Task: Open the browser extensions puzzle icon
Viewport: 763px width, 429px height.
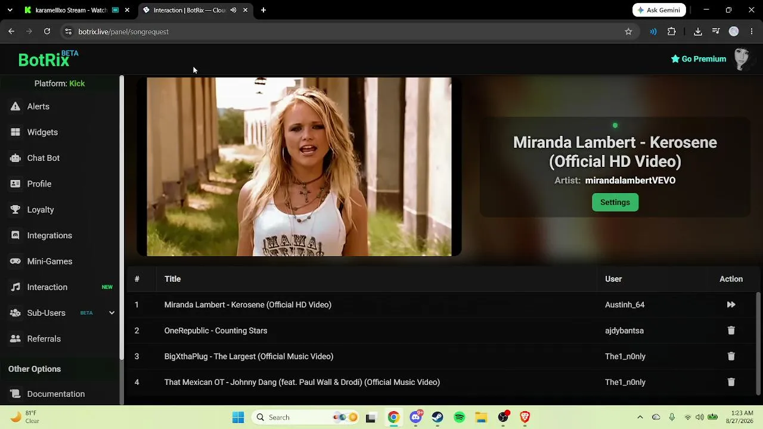Action: coord(672,32)
